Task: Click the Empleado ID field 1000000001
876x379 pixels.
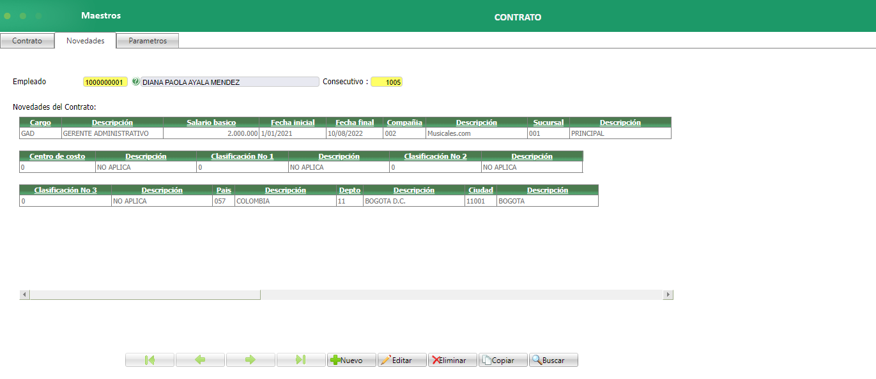Action: tap(105, 82)
